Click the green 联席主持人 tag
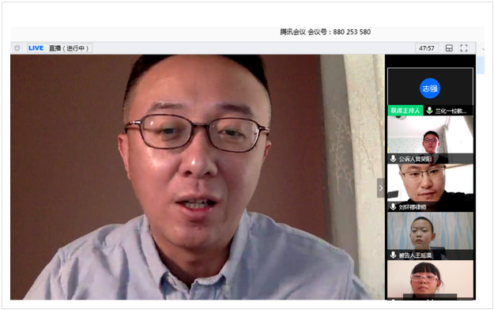The image size is (494, 310). pyautogui.click(x=405, y=111)
